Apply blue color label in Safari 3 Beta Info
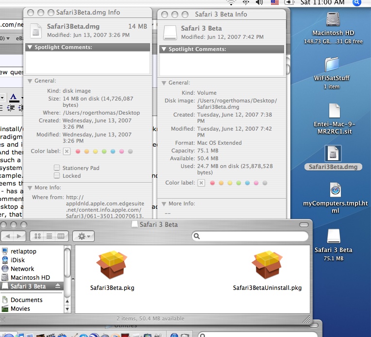Viewport: 371px width, 337px height. (247, 183)
